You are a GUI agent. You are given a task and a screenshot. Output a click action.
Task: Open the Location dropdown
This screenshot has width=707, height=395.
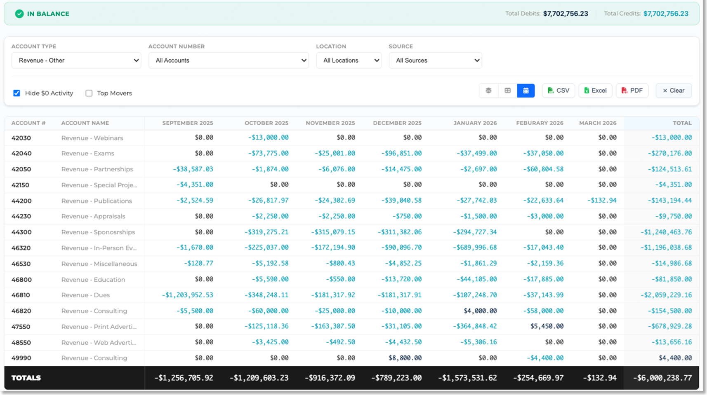click(349, 60)
